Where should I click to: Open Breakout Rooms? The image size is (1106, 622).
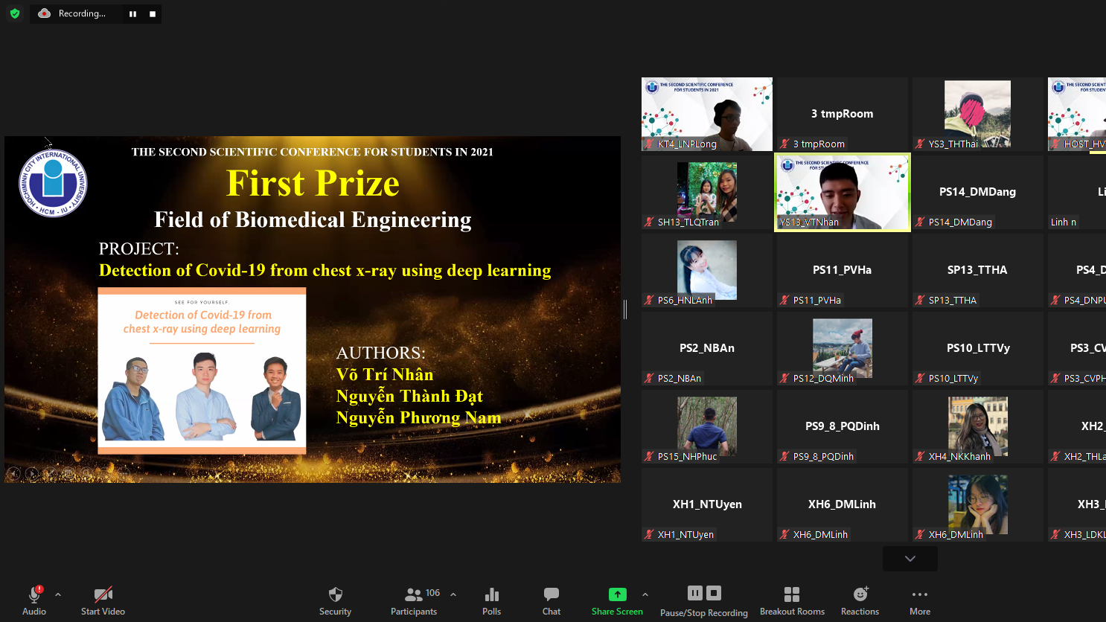792,600
